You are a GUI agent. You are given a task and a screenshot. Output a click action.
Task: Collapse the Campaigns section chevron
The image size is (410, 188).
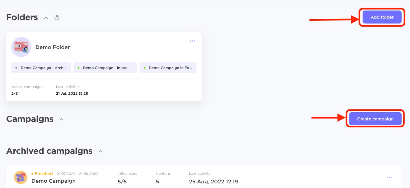click(x=61, y=119)
